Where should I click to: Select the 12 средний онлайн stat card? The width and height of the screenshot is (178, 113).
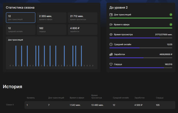pyautogui.click(x=20, y=30)
